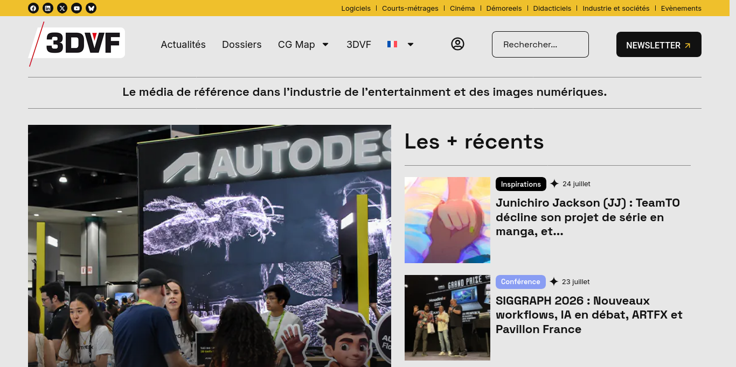Screen dimensions: 736x367
Task: Open the SIGGRAPH 2026 article title
Action: 589,315
